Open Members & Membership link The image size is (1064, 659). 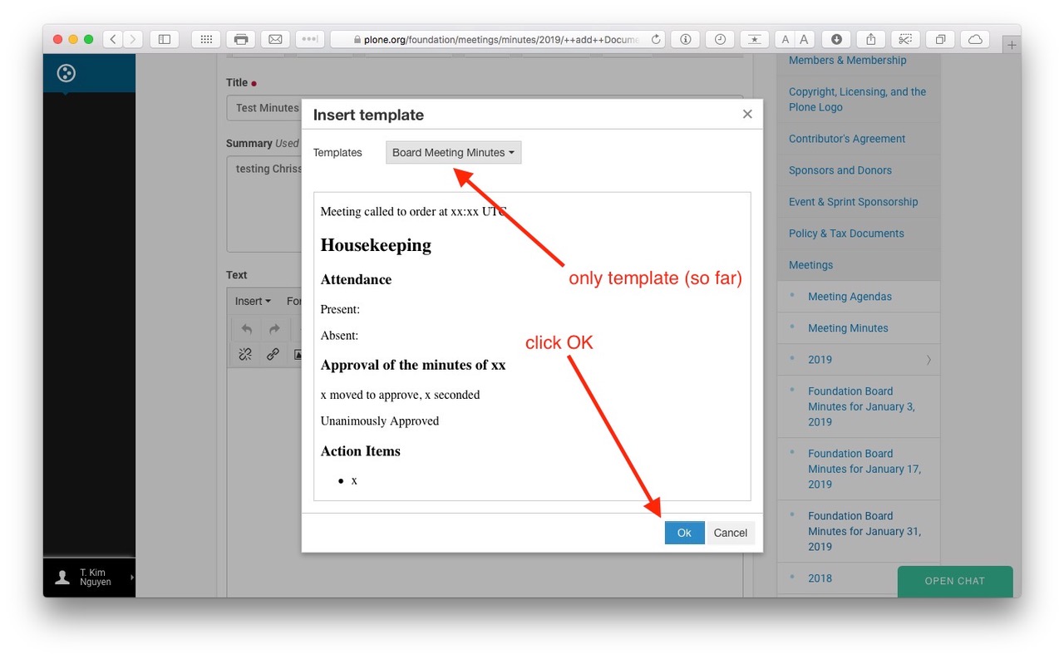pyautogui.click(x=847, y=61)
